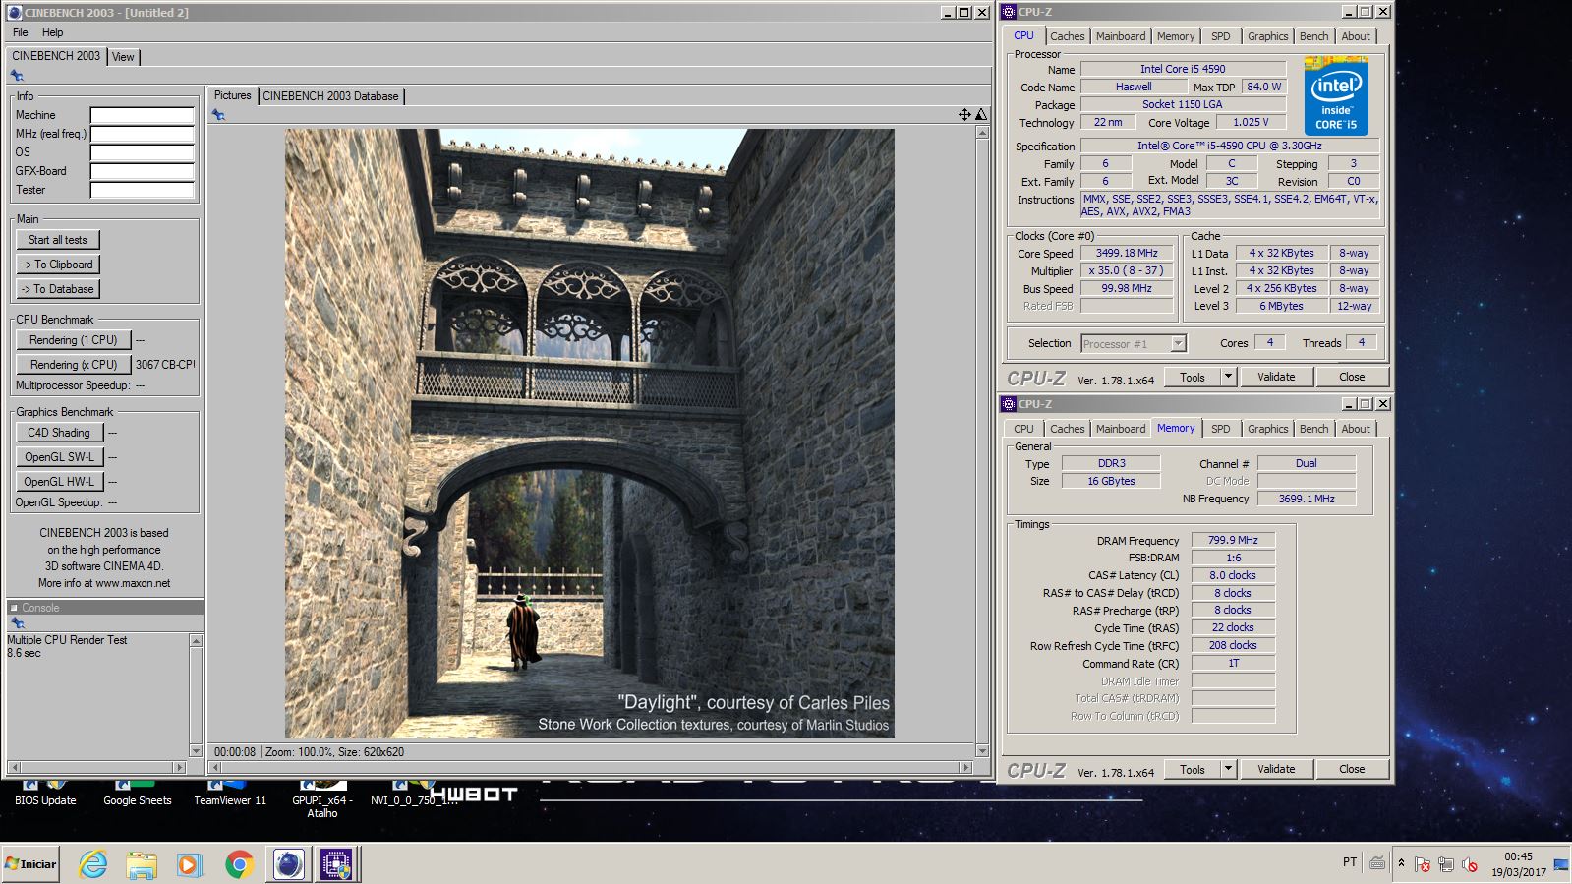Switch to CPU-Z taskbar button
Viewport: 1572px width, 884px height.
tap(336, 864)
